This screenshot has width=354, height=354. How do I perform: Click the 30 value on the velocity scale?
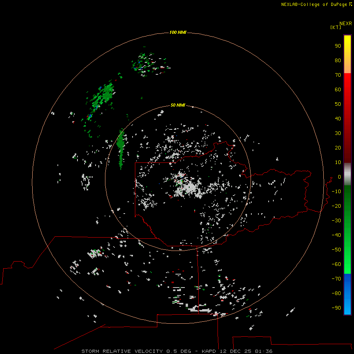[x=338, y=133]
